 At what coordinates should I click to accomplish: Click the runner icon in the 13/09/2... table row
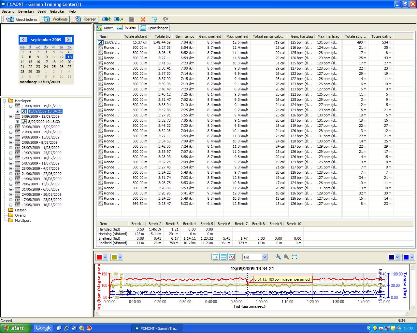pyautogui.click(x=101, y=42)
